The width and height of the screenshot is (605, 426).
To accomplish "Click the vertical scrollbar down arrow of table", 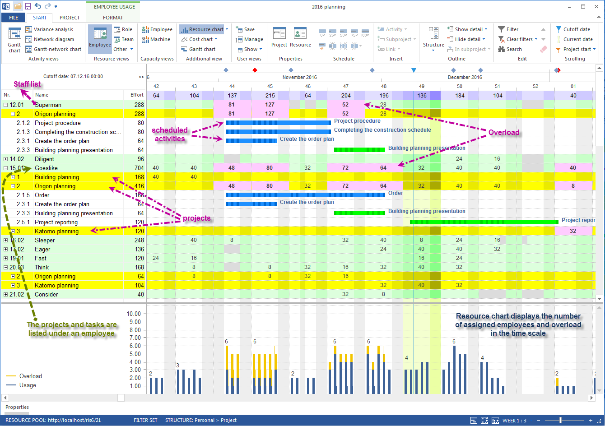I will (600, 298).
